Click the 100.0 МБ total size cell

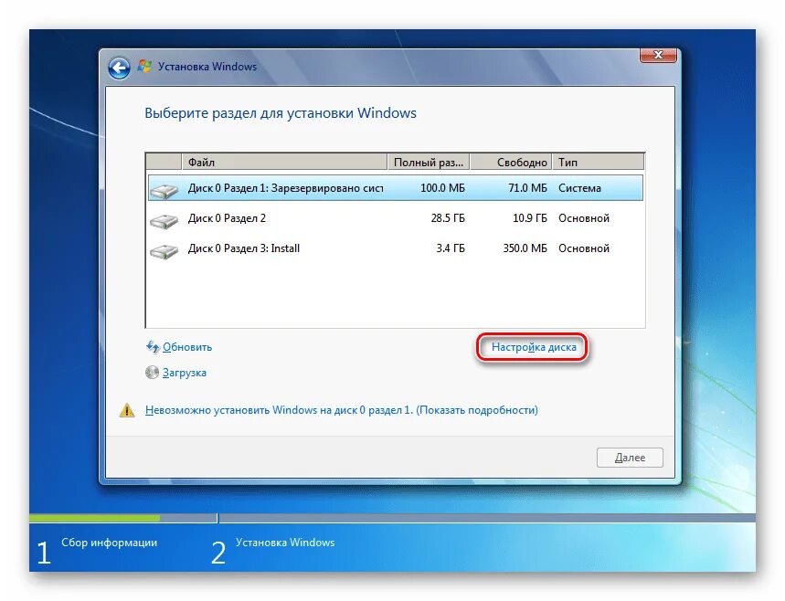pyautogui.click(x=442, y=188)
